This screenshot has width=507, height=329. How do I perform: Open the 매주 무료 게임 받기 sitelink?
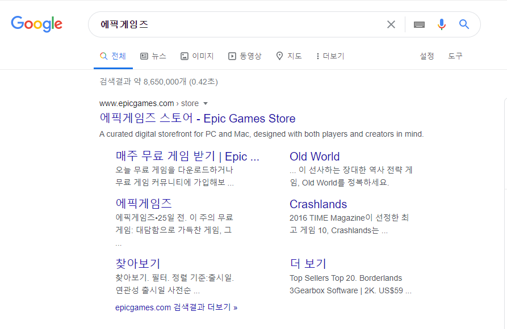click(x=187, y=157)
